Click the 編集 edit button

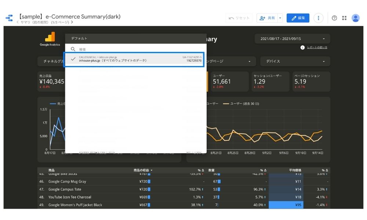(x=298, y=18)
